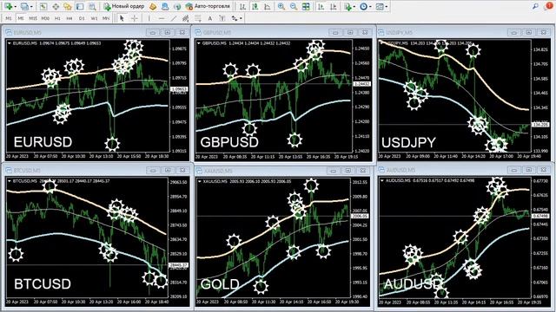Open the Strategy Tester magnifier icon
Image resolution: width=556 pixels, height=312 pixels.
tap(92, 6)
